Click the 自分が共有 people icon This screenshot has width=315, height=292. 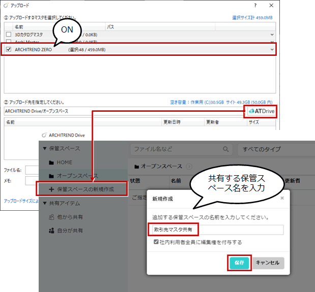pos(51,231)
